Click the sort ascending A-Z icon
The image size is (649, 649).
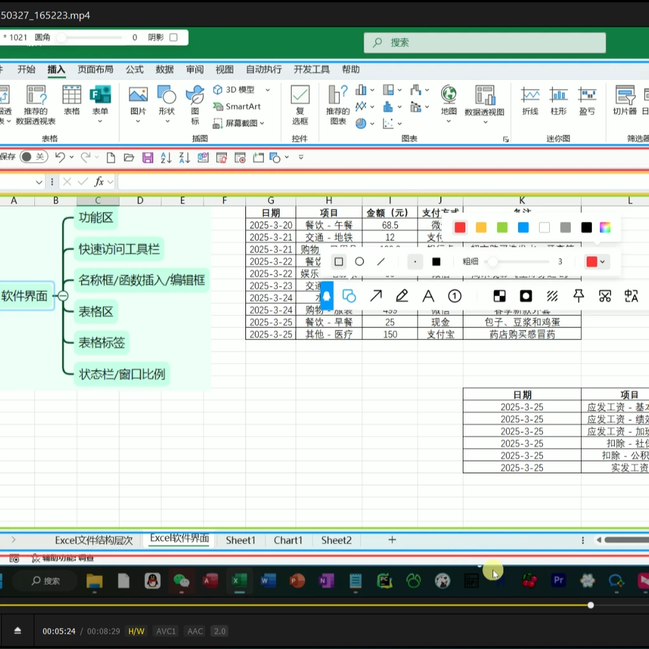coord(166,158)
